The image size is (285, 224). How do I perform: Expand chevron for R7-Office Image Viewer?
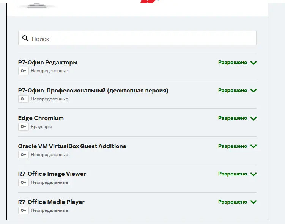pos(254,174)
